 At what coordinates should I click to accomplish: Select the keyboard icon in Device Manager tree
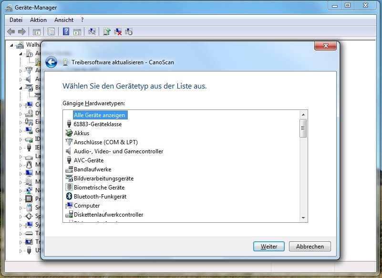[29, 233]
